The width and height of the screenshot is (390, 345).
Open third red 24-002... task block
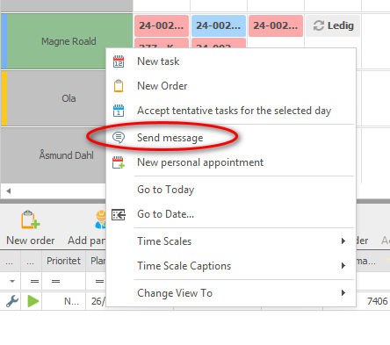click(x=276, y=25)
